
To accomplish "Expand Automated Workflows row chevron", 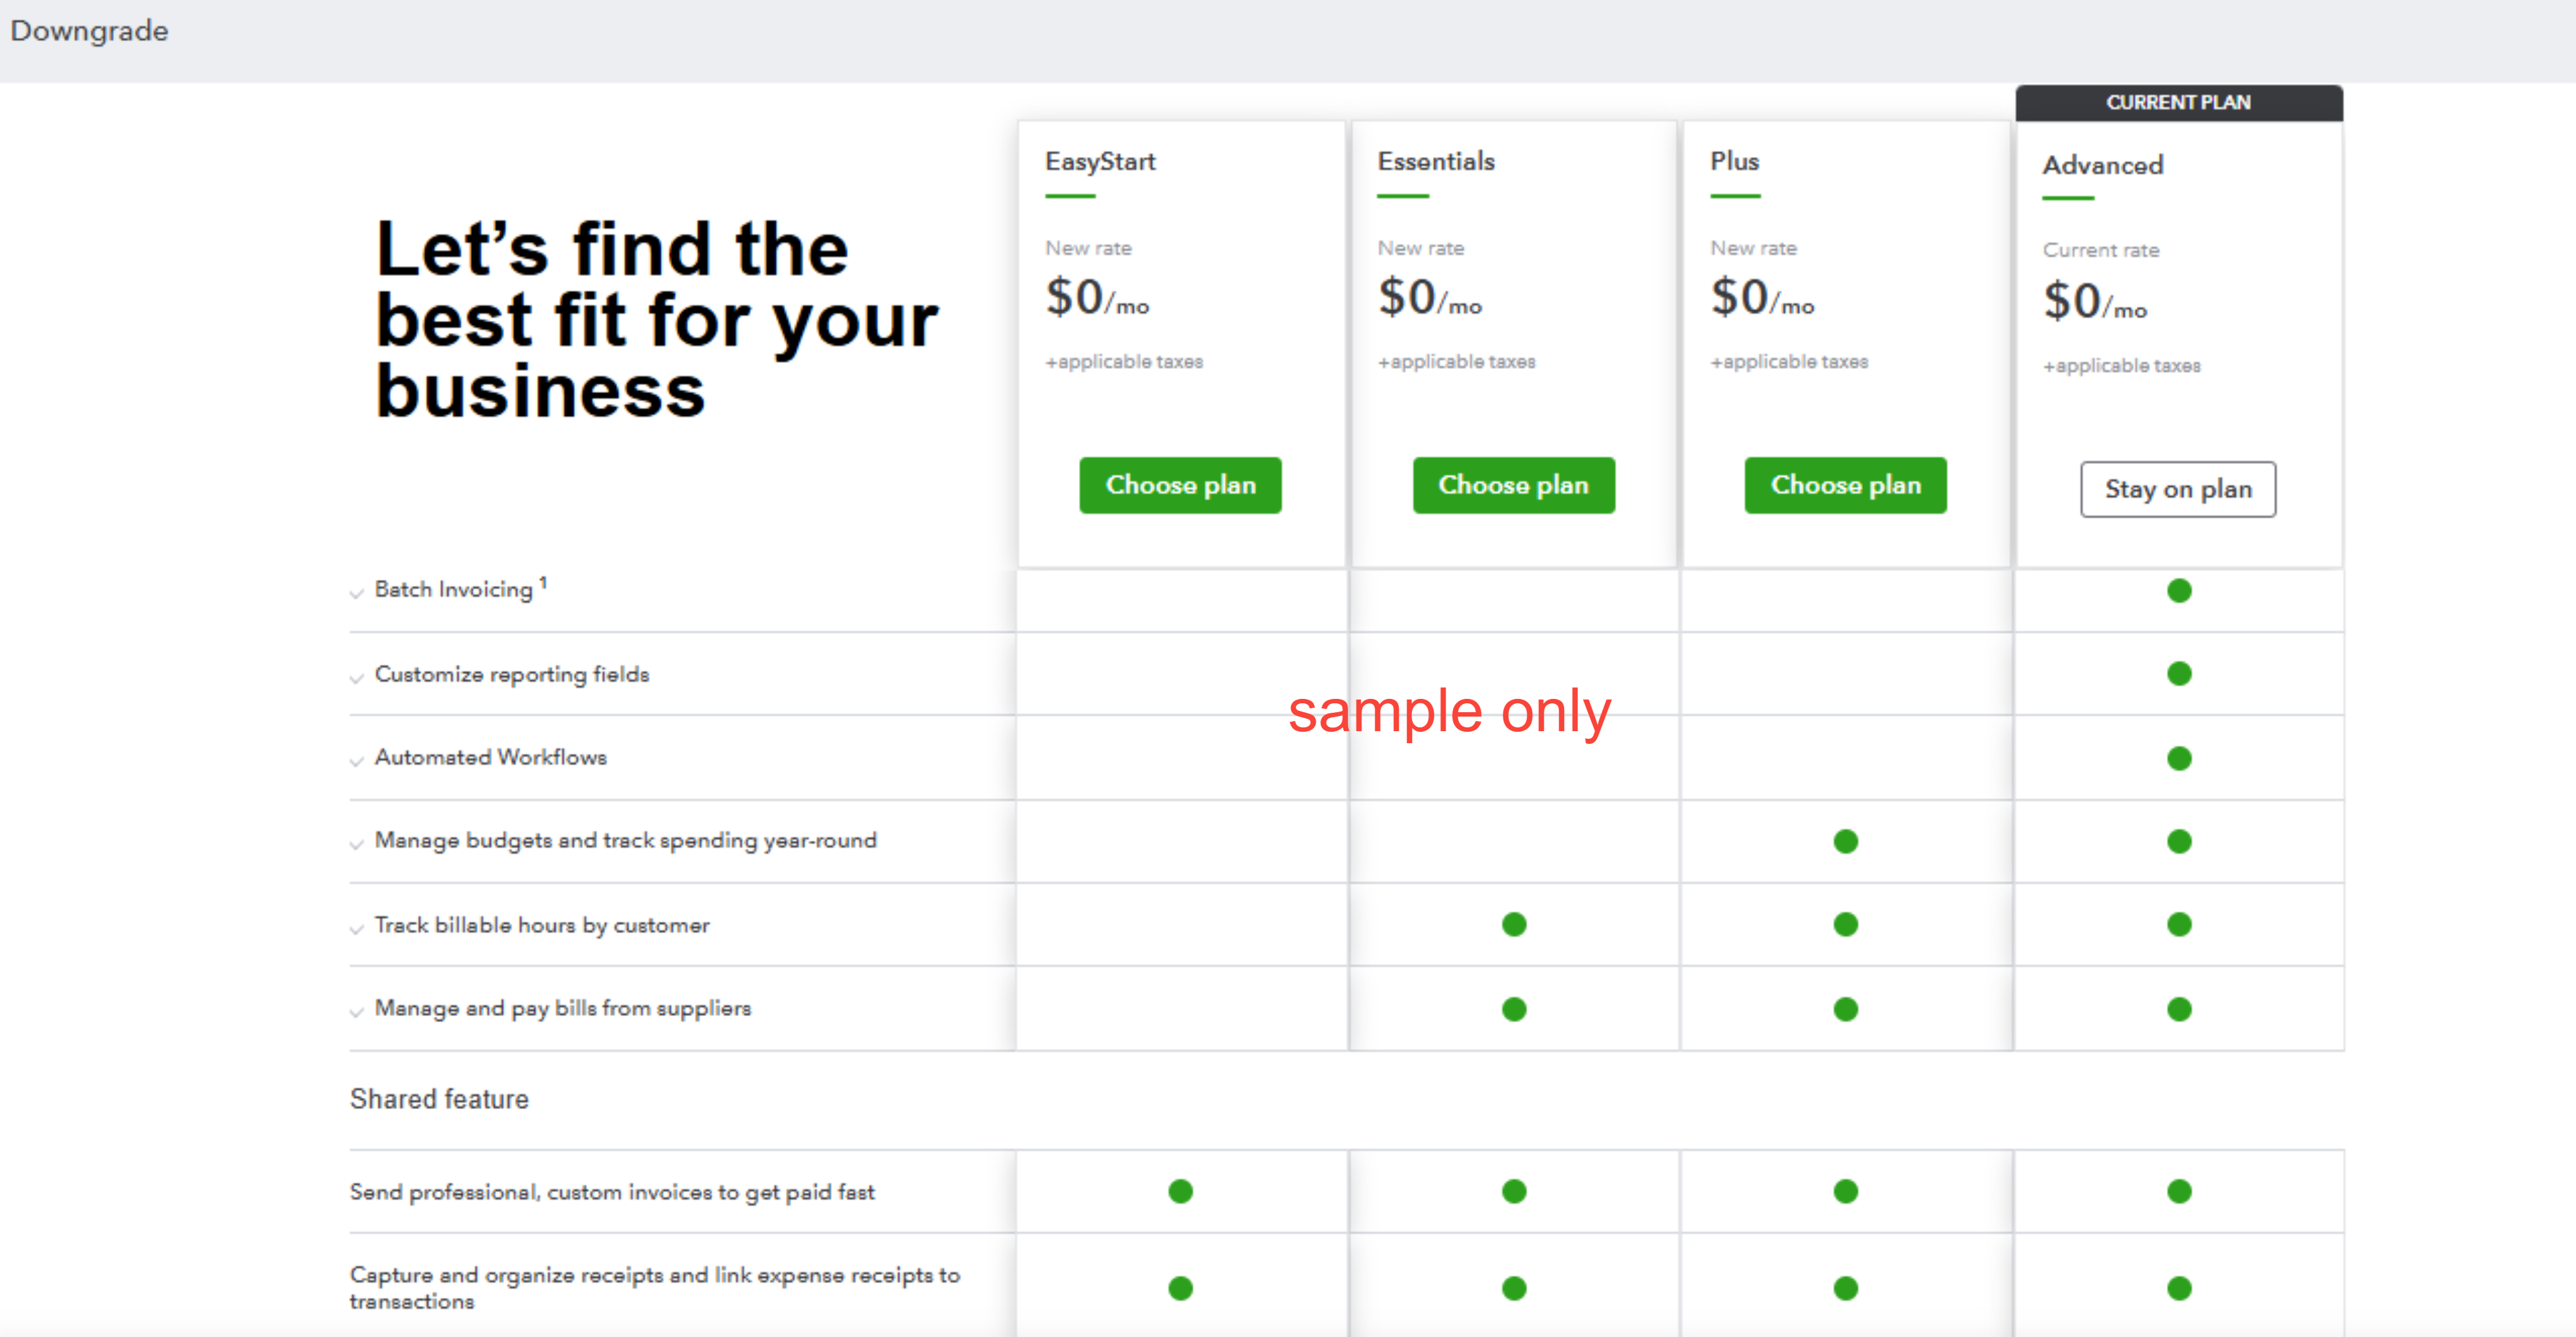I will [x=356, y=762].
